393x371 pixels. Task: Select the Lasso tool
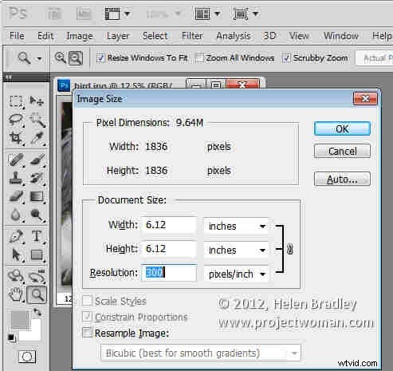16,120
